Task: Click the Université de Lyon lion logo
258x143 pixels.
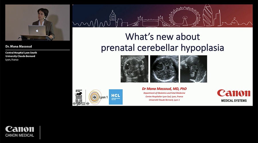Action: pyautogui.click(x=79, y=97)
